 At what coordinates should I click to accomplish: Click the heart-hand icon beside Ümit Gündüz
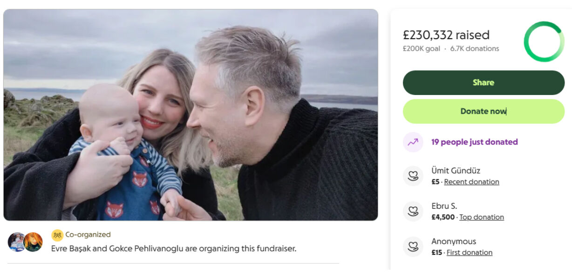413,176
